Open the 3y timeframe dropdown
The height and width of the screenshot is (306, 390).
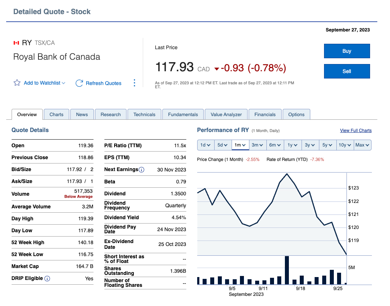click(310, 145)
